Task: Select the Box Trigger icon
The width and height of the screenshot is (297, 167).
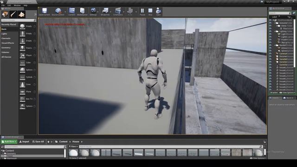Action: click(x=22, y=99)
